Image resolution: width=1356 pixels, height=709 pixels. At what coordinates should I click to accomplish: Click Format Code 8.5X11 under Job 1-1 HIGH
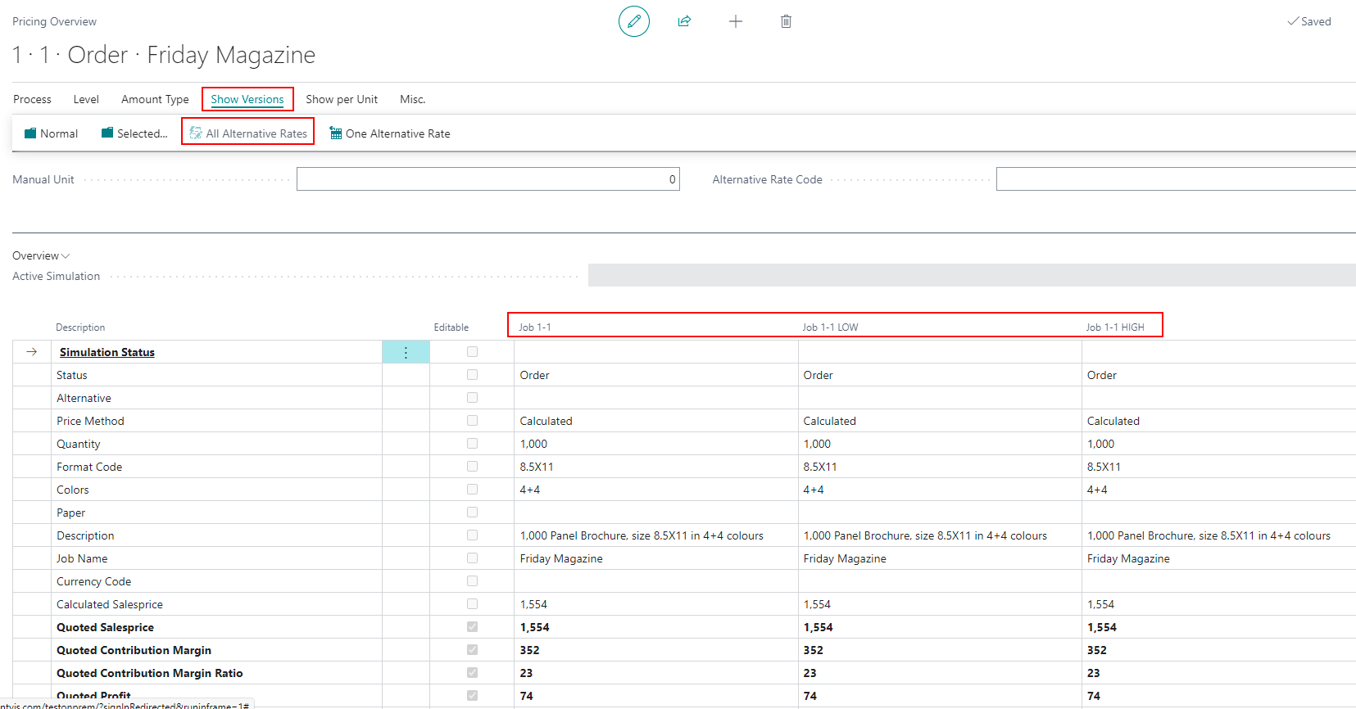tap(1104, 467)
